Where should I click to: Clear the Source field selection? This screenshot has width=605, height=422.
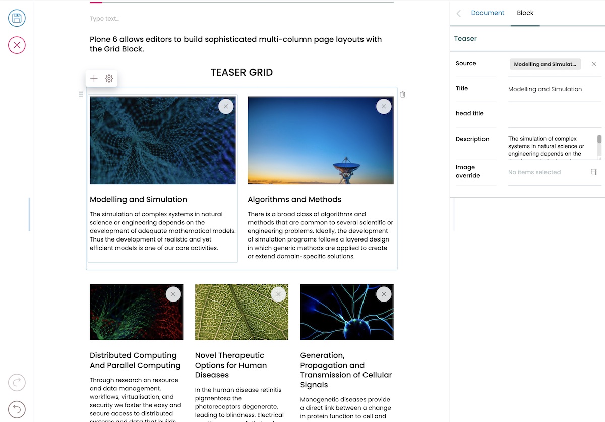(594, 64)
